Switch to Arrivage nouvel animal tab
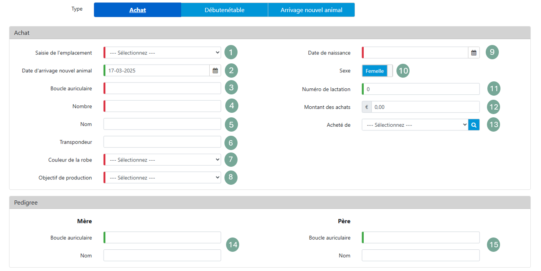The width and height of the screenshot is (541, 271). [311, 10]
